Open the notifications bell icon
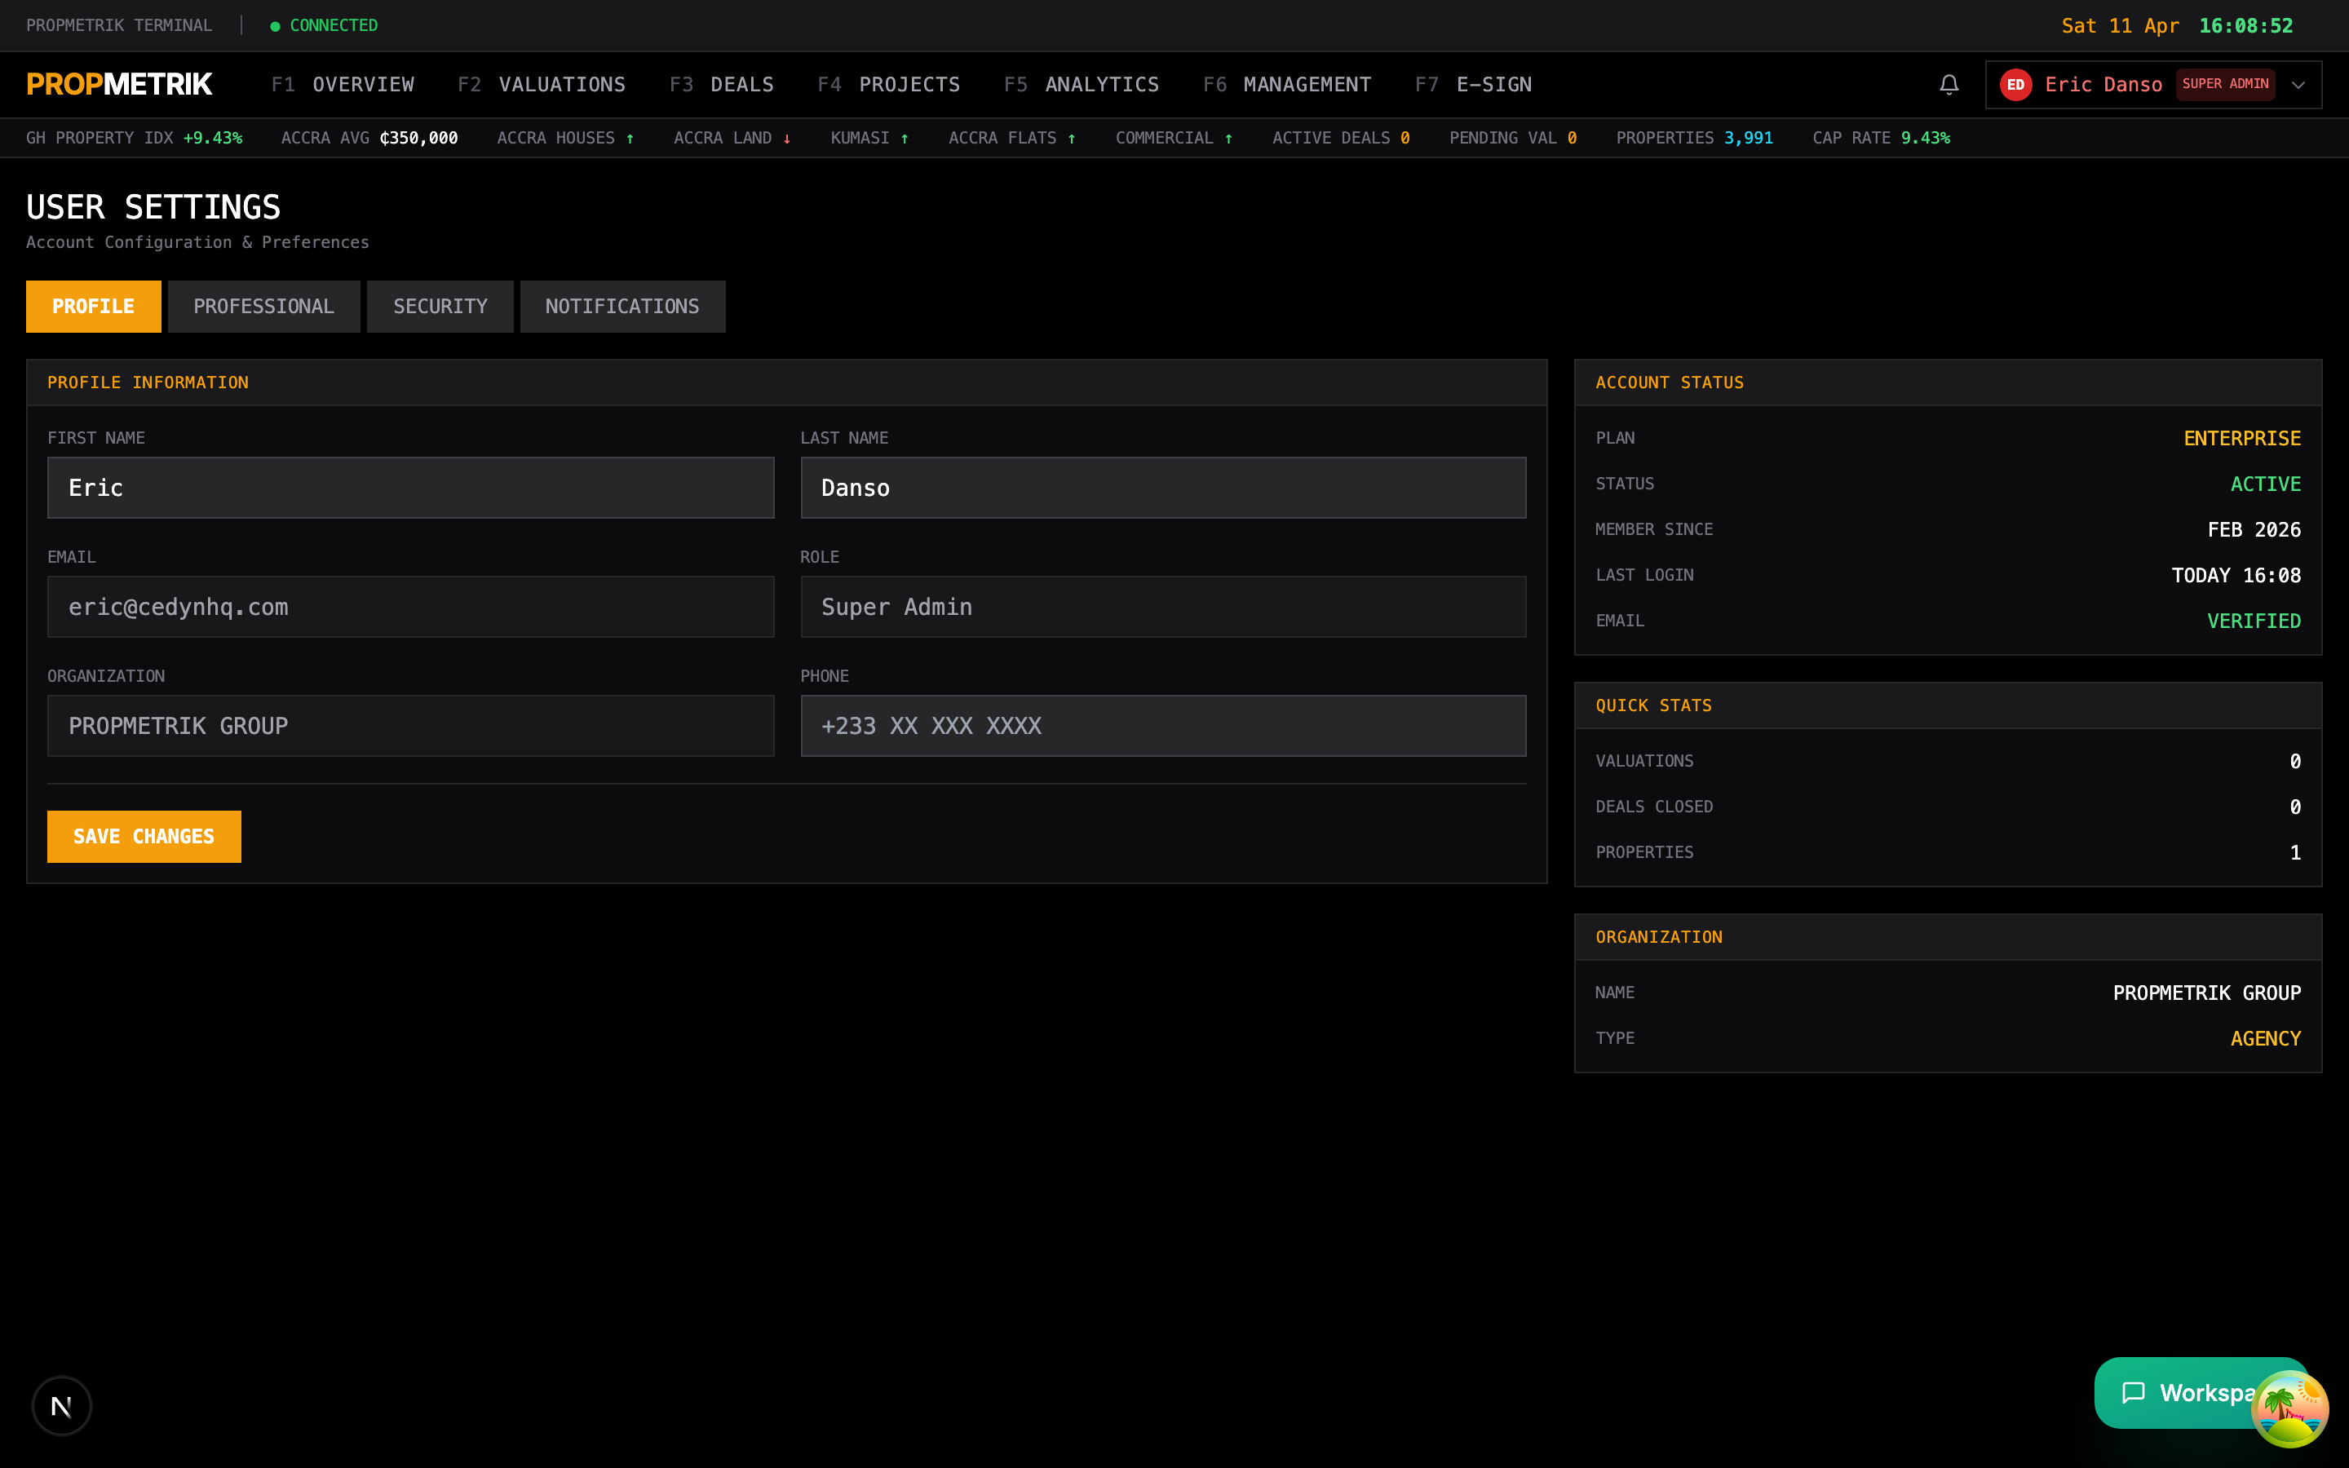 1948,85
